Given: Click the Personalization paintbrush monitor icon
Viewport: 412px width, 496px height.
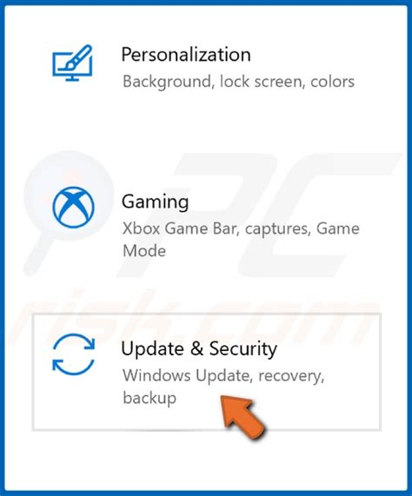Looking at the screenshot, I should [x=72, y=63].
